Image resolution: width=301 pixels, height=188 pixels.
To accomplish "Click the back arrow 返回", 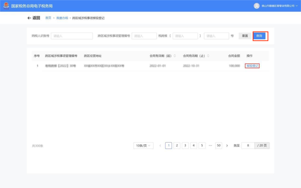I will [33, 18].
